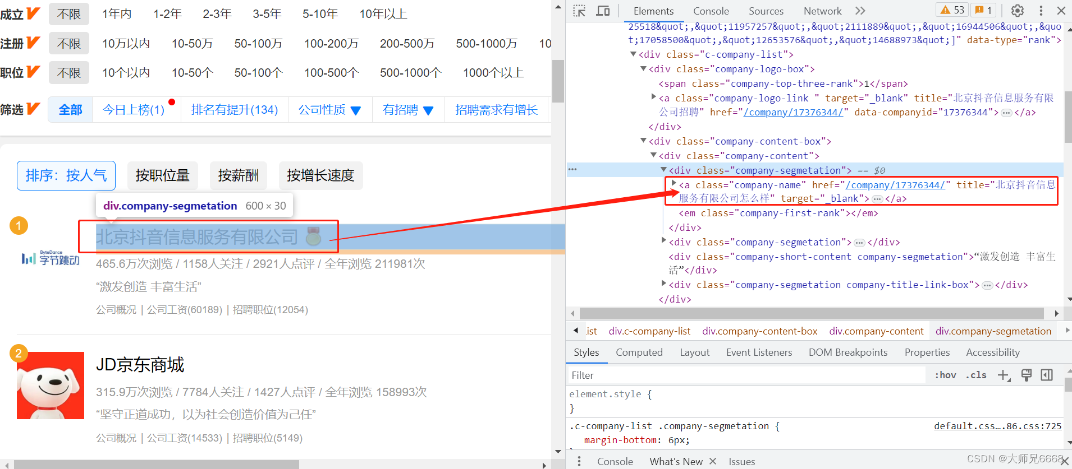
Task: Sort companies by 按薪酬
Action: coord(239,175)
